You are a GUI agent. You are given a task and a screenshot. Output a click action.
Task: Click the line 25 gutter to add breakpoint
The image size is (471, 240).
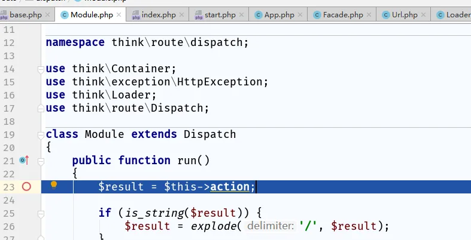(x=26, y=213)
